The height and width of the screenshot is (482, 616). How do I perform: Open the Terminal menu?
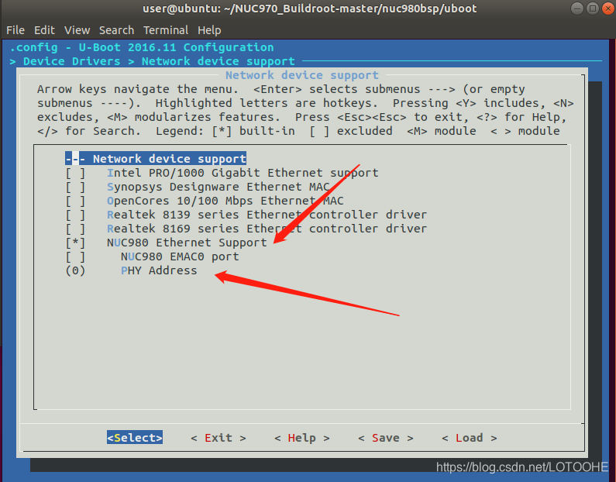(x=165, y=30)
